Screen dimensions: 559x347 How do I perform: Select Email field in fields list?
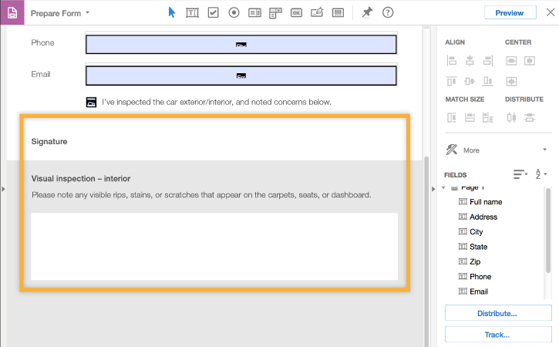point(473,291)
